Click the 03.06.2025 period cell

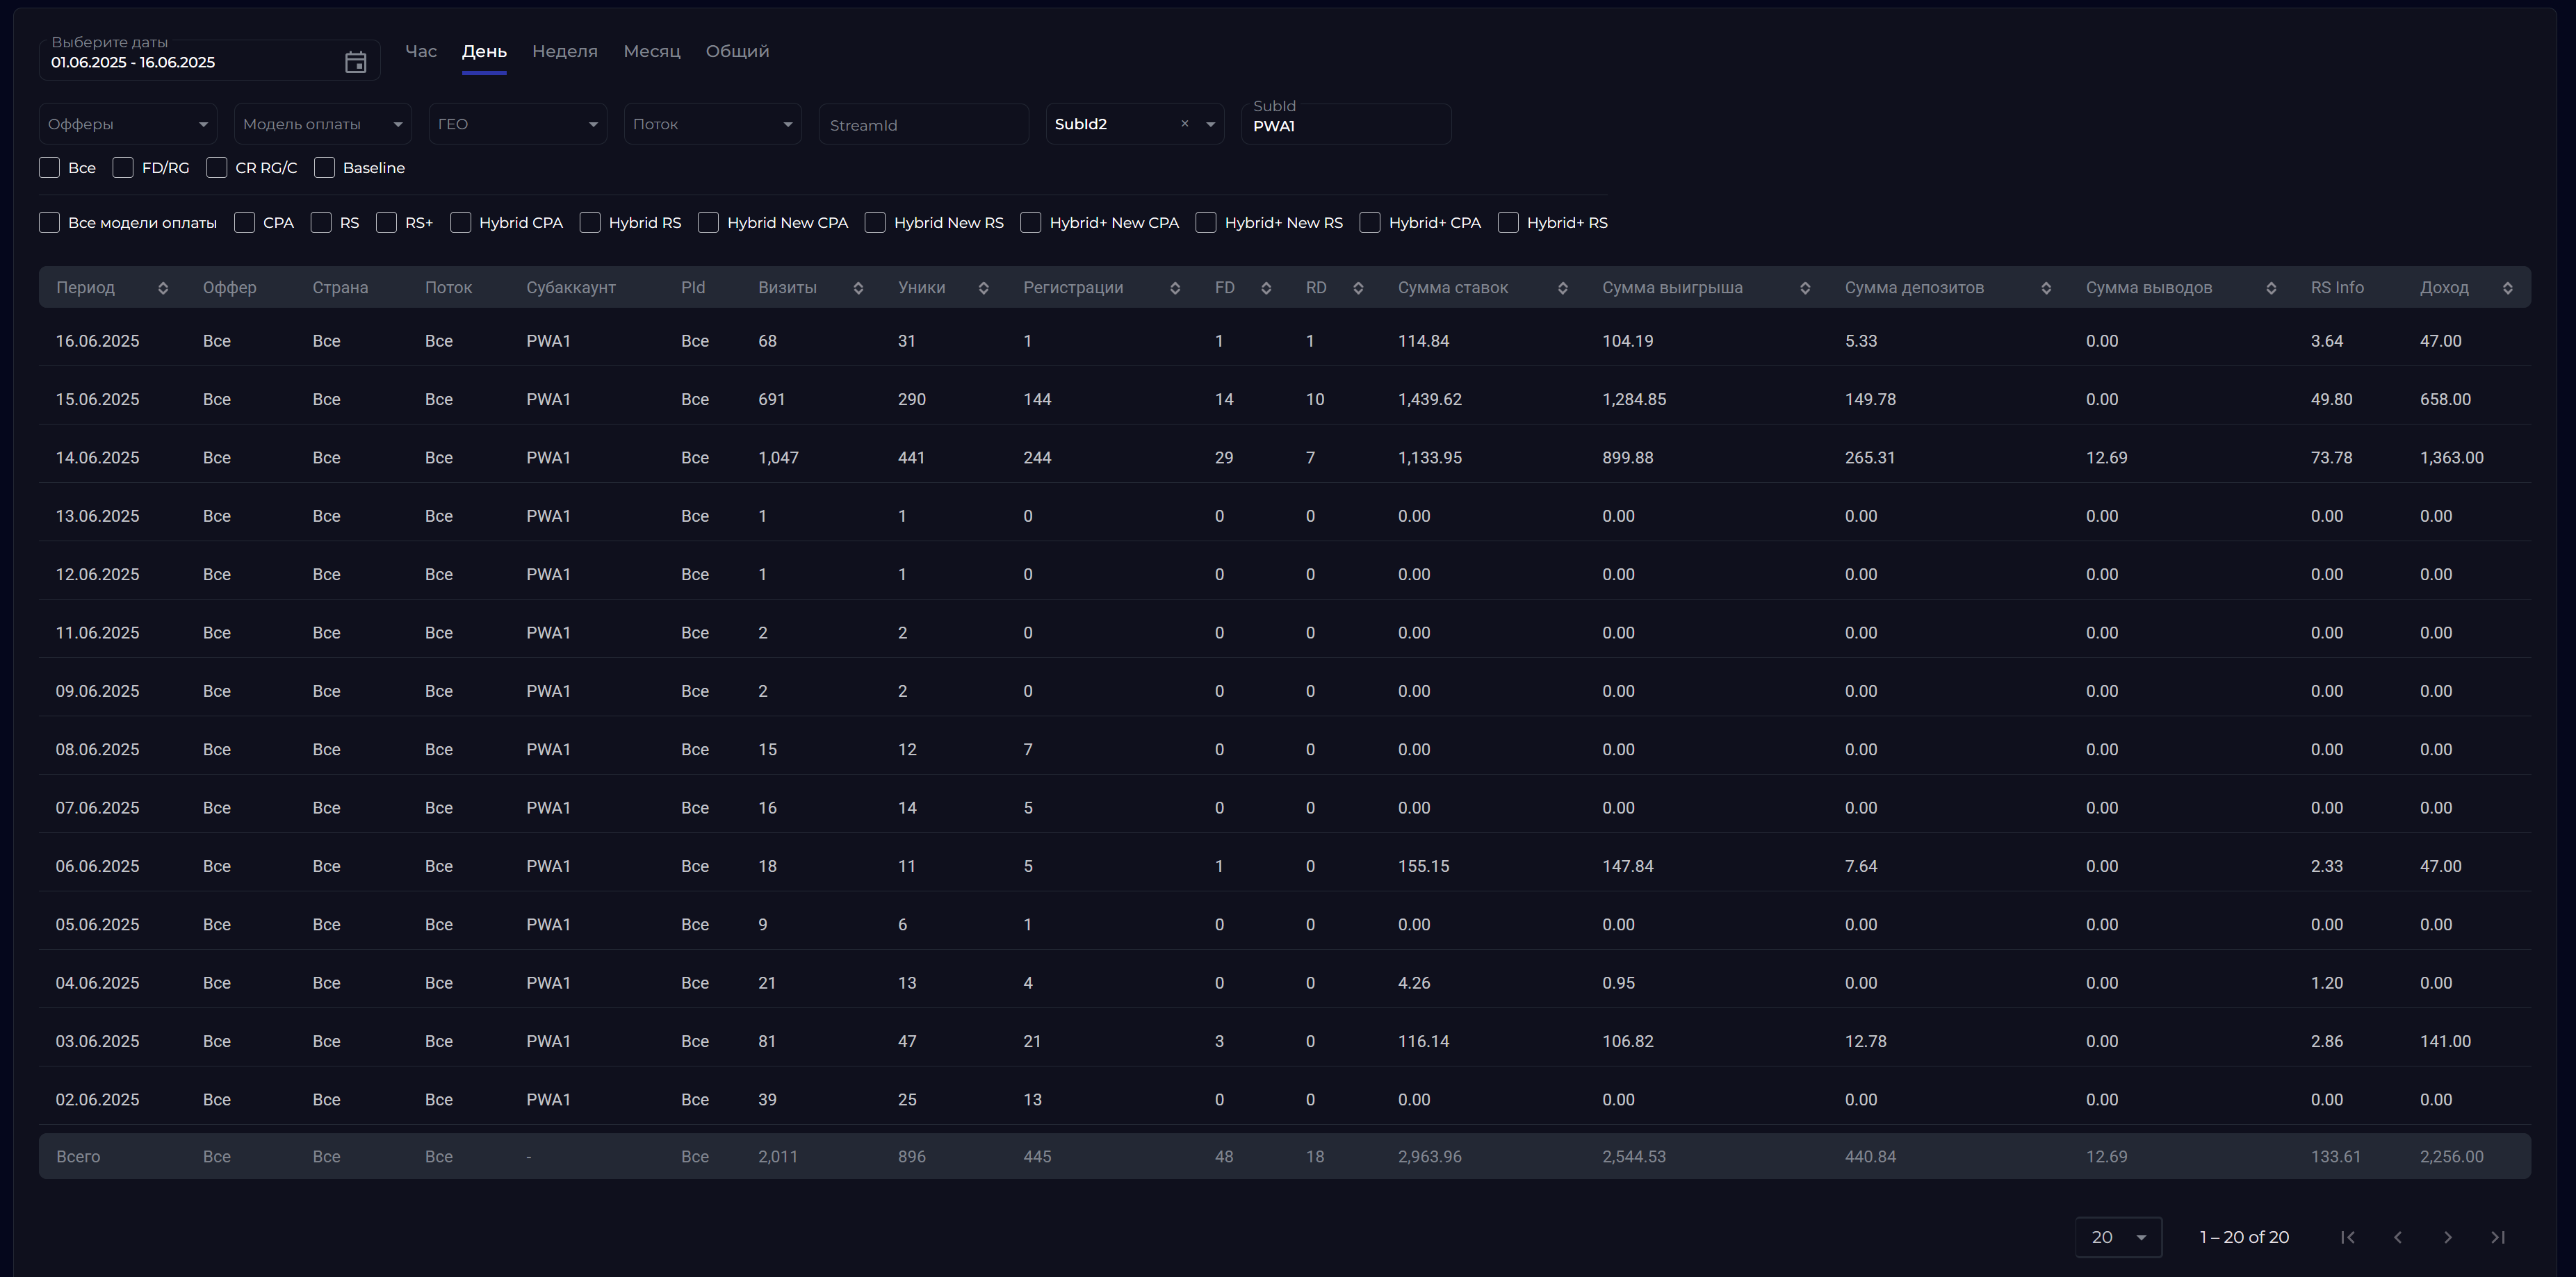(x=98, y=1041)
